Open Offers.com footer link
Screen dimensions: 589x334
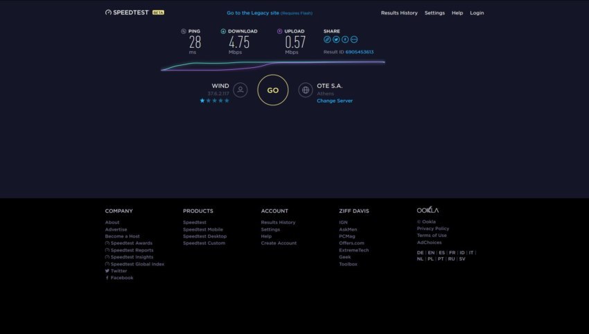point(351,243)
